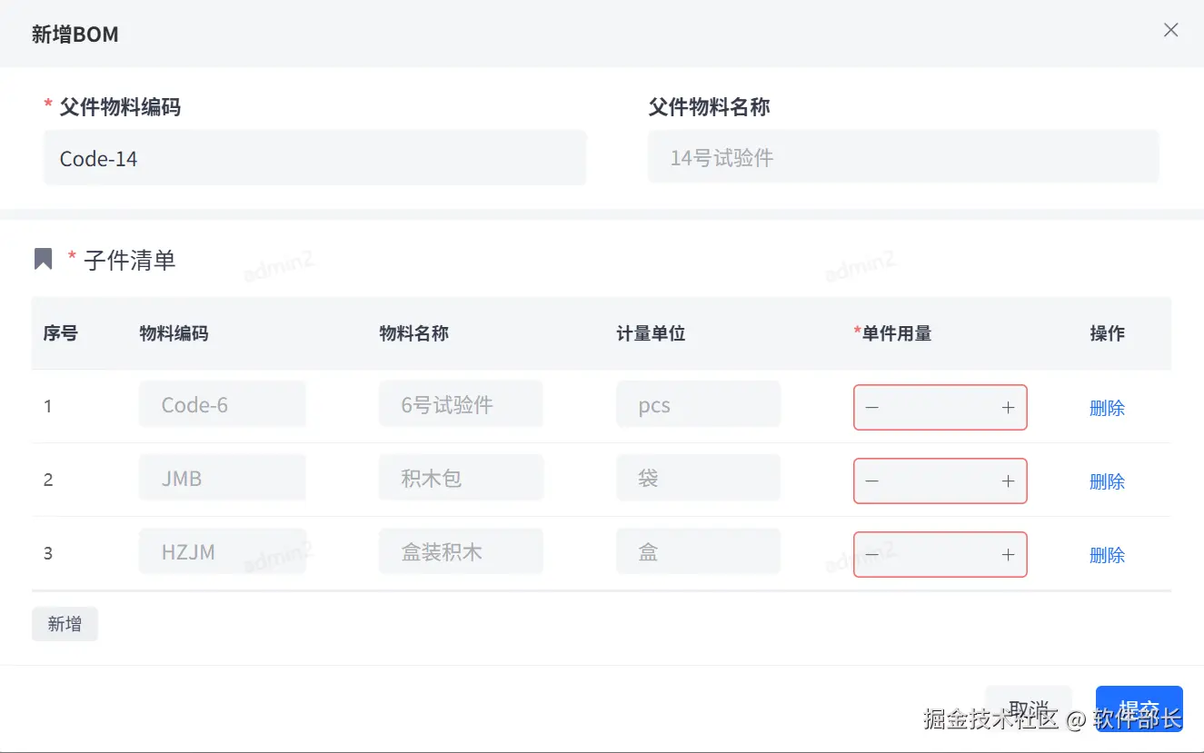Click the plus icon in the Code-6 row
Image resolution: width=1204 pixels, height=753 pixels.
coord(1008,408)
